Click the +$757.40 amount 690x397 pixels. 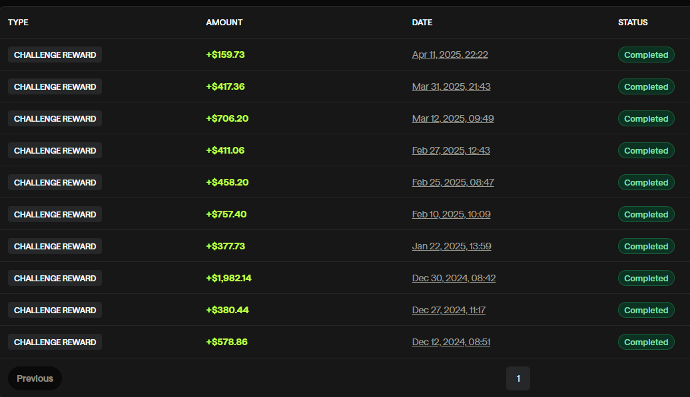[x=226, y=214]
